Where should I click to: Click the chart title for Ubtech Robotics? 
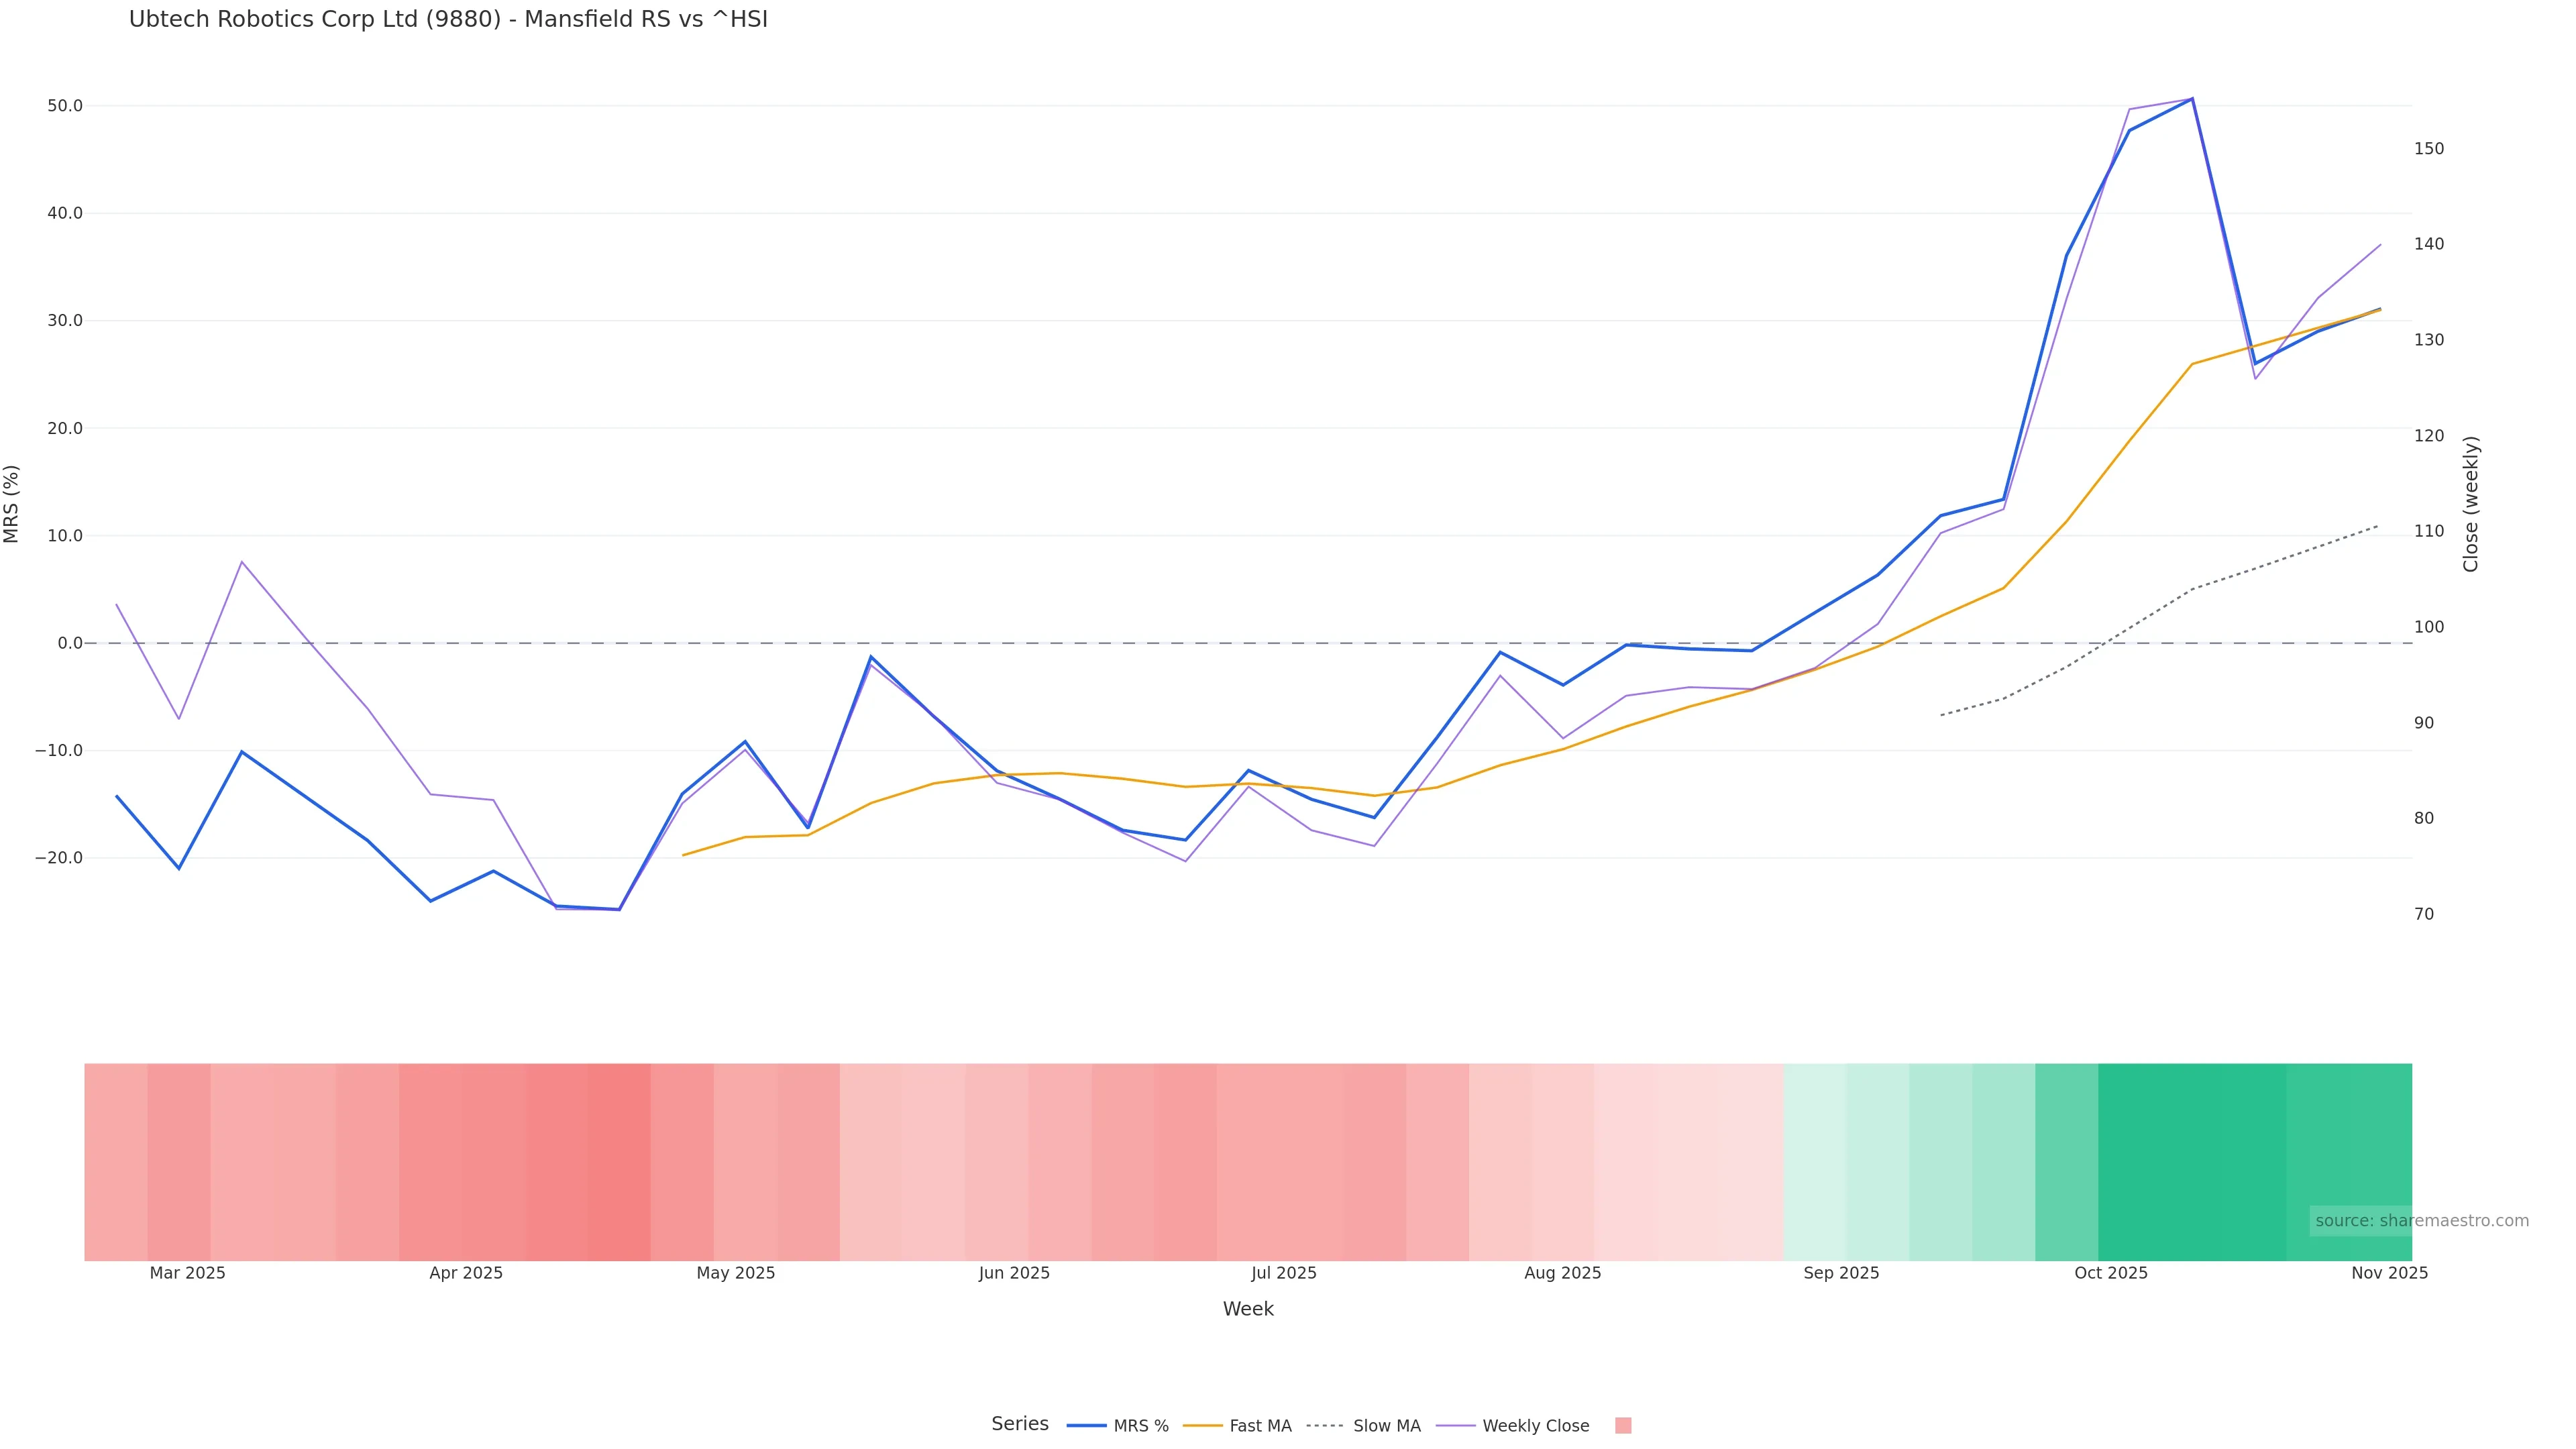pyautogui.click(x=448, y=20)
